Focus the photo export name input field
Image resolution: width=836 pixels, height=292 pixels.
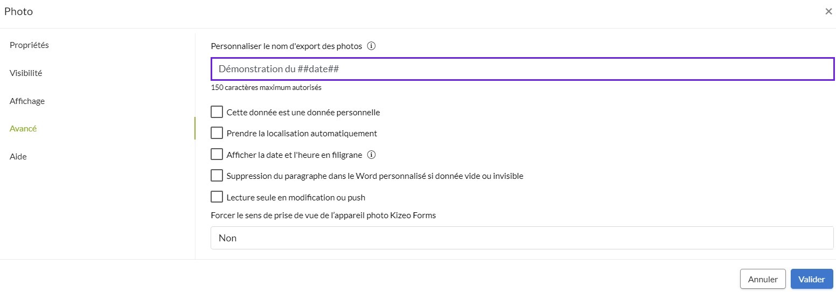(522, 69)
